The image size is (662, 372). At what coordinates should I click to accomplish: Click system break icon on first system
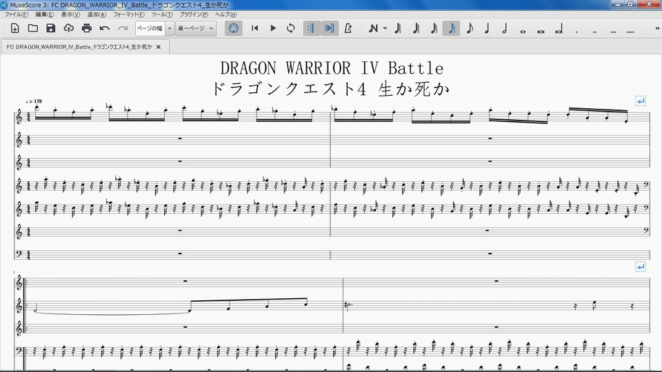coord(641,101)
